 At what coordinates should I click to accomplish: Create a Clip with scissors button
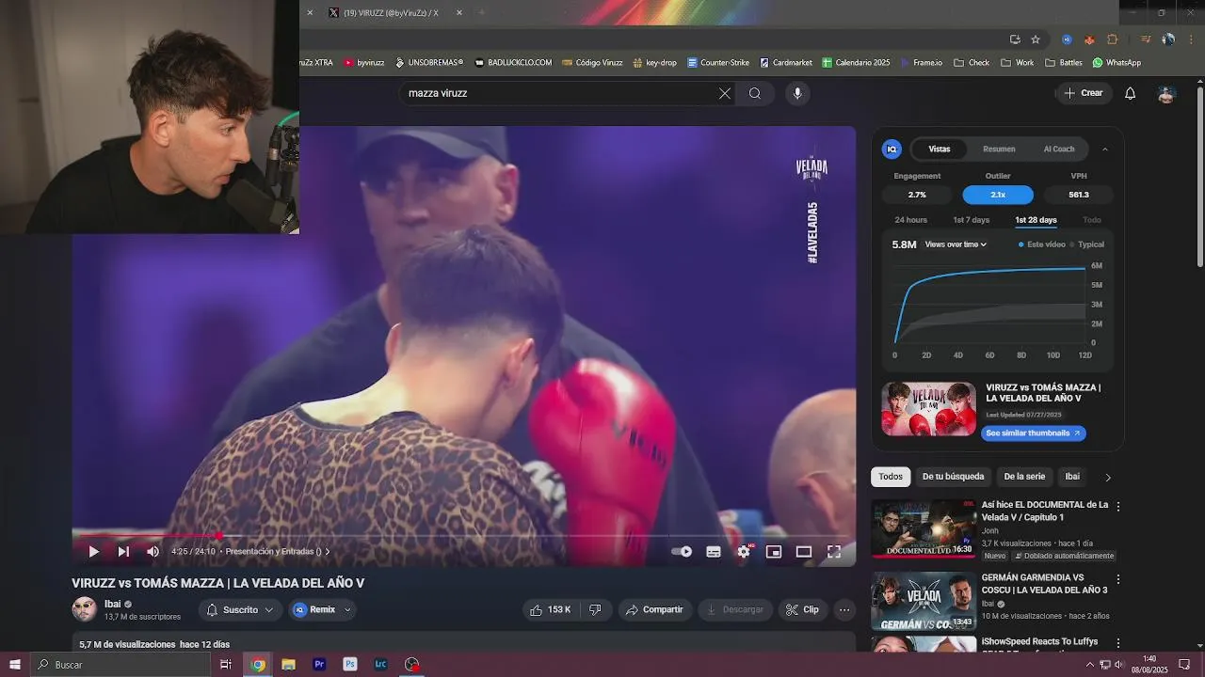802,609
